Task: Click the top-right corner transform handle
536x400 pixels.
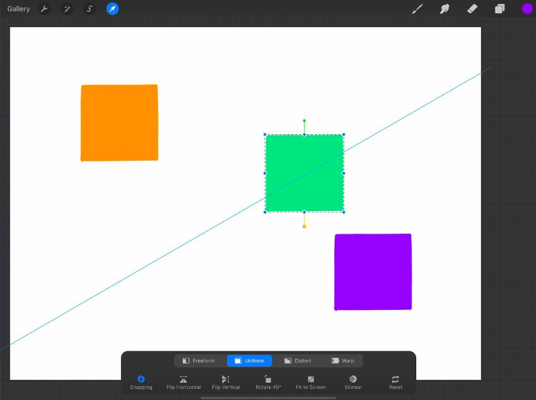Action: tap(344, 135)
